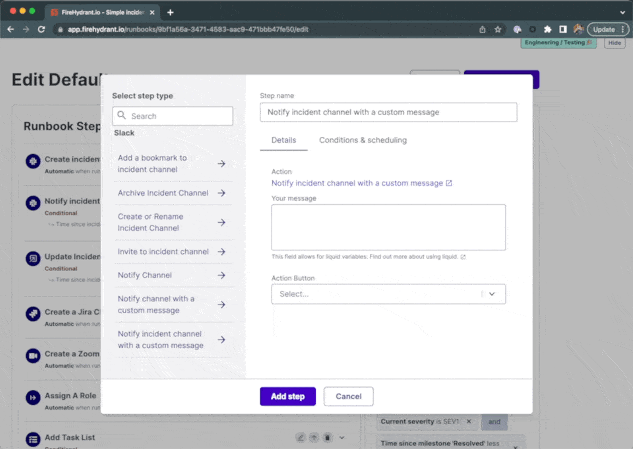Open the side panel icon in the toolbar
The height and width of the screenshot is (449, 633).
tap(563, 29)
